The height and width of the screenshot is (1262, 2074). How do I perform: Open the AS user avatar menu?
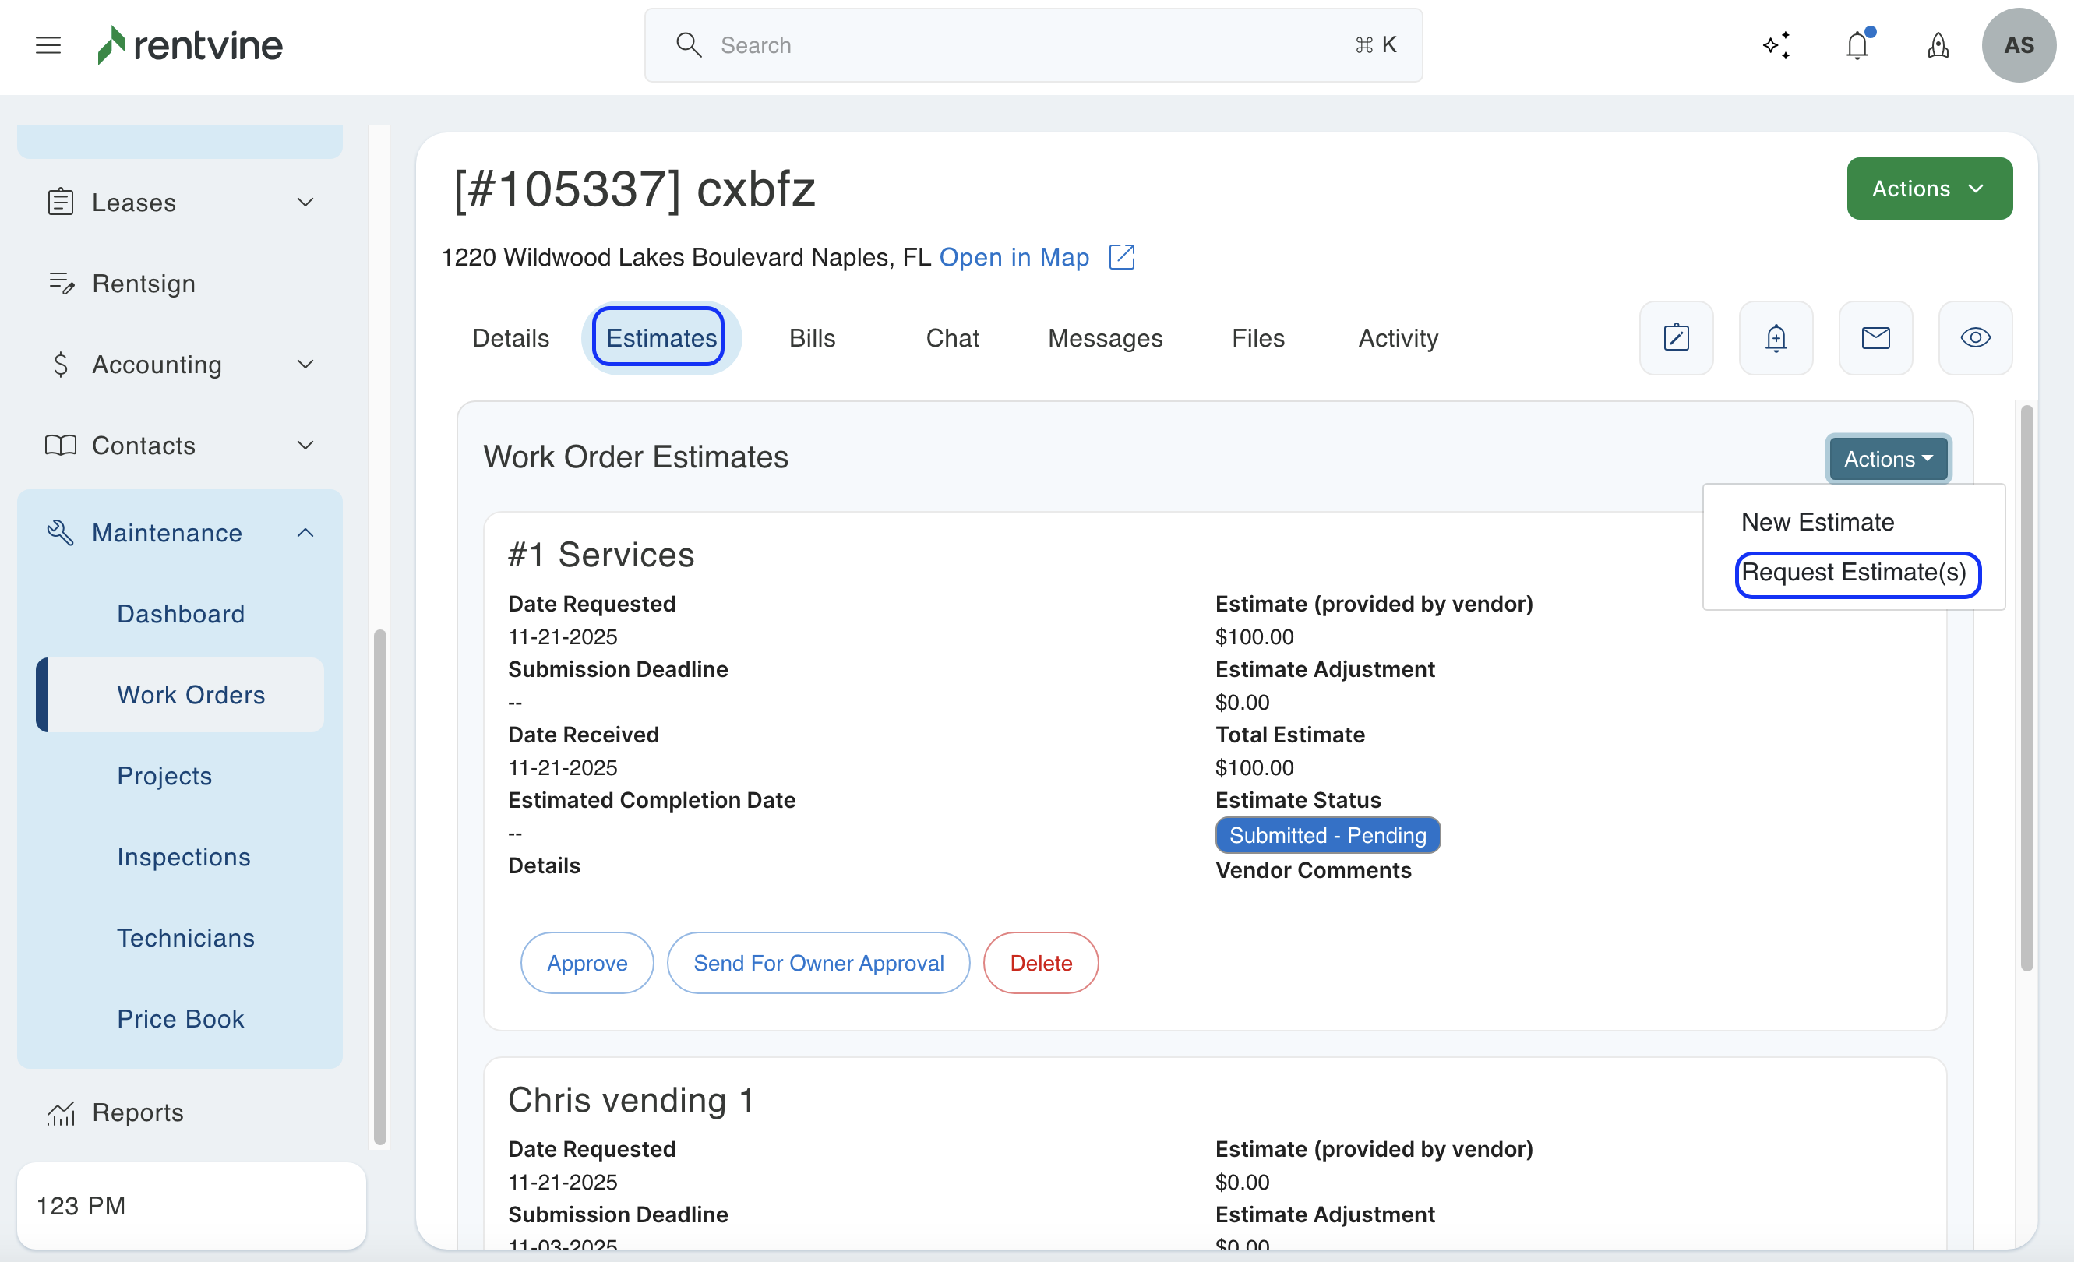tap(2018, 44)
